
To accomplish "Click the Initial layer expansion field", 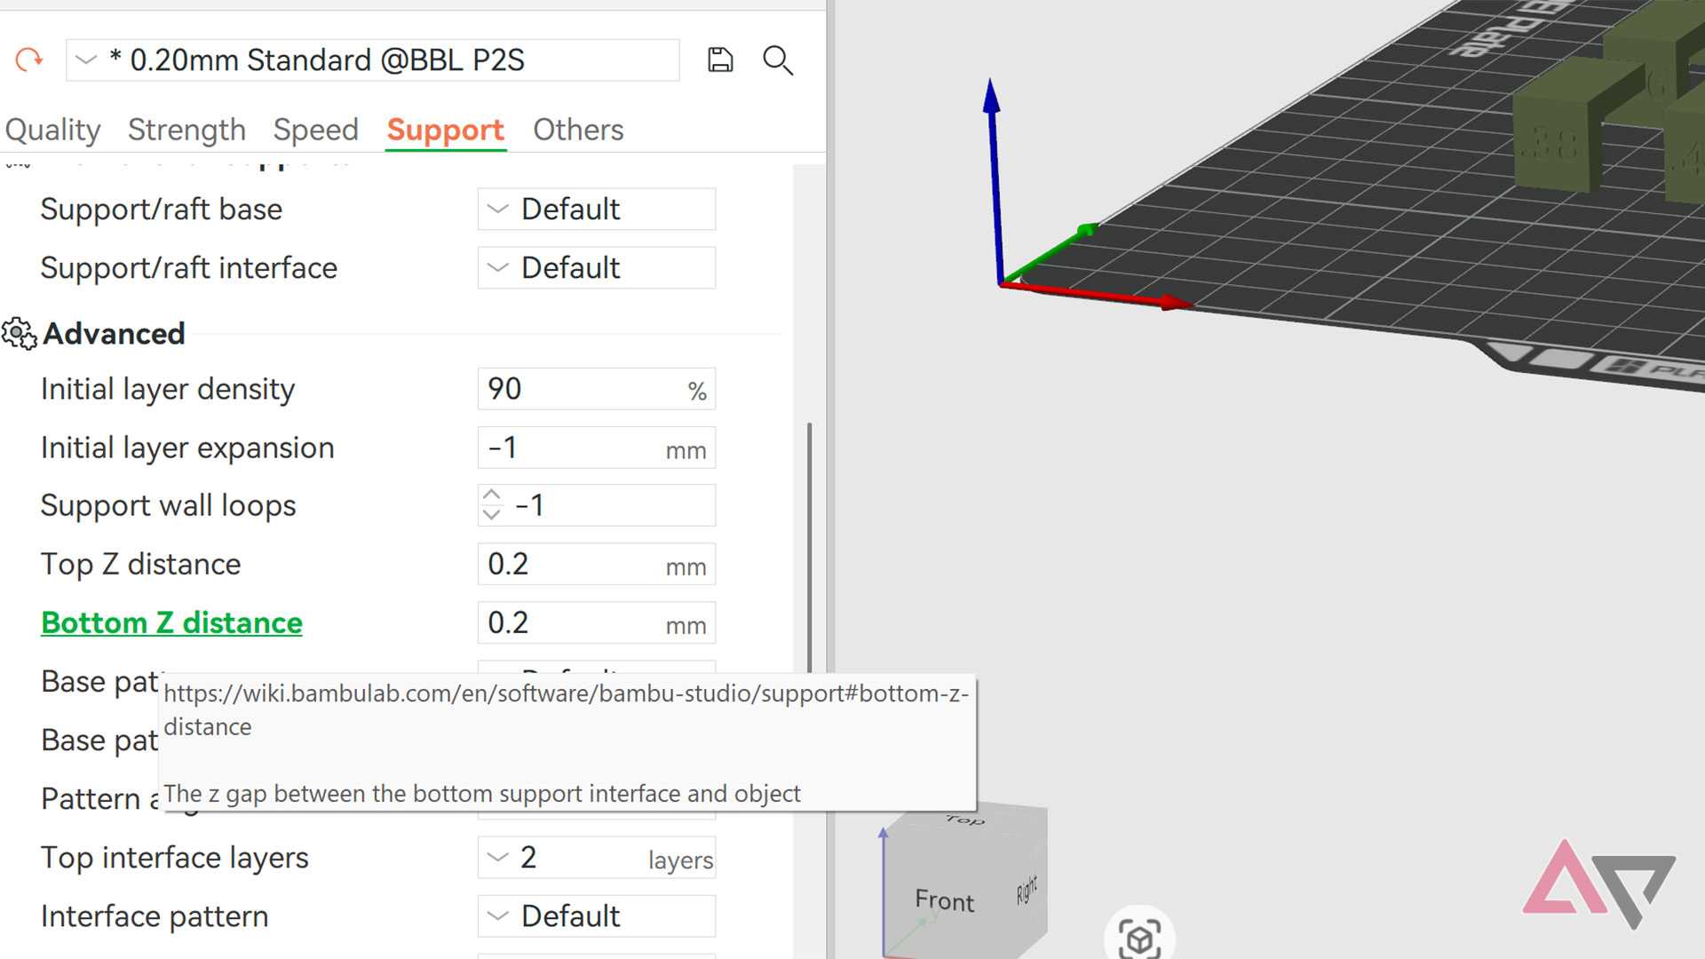I will [597, 448].
